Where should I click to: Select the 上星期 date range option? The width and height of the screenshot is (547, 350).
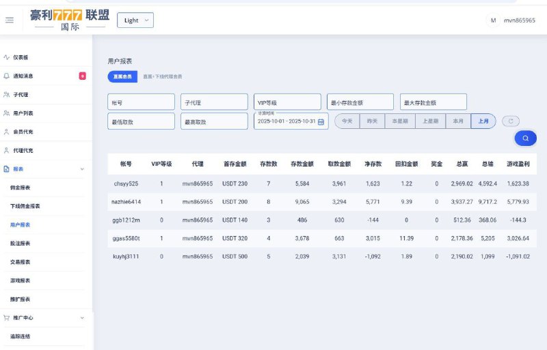tap(430, 121)
